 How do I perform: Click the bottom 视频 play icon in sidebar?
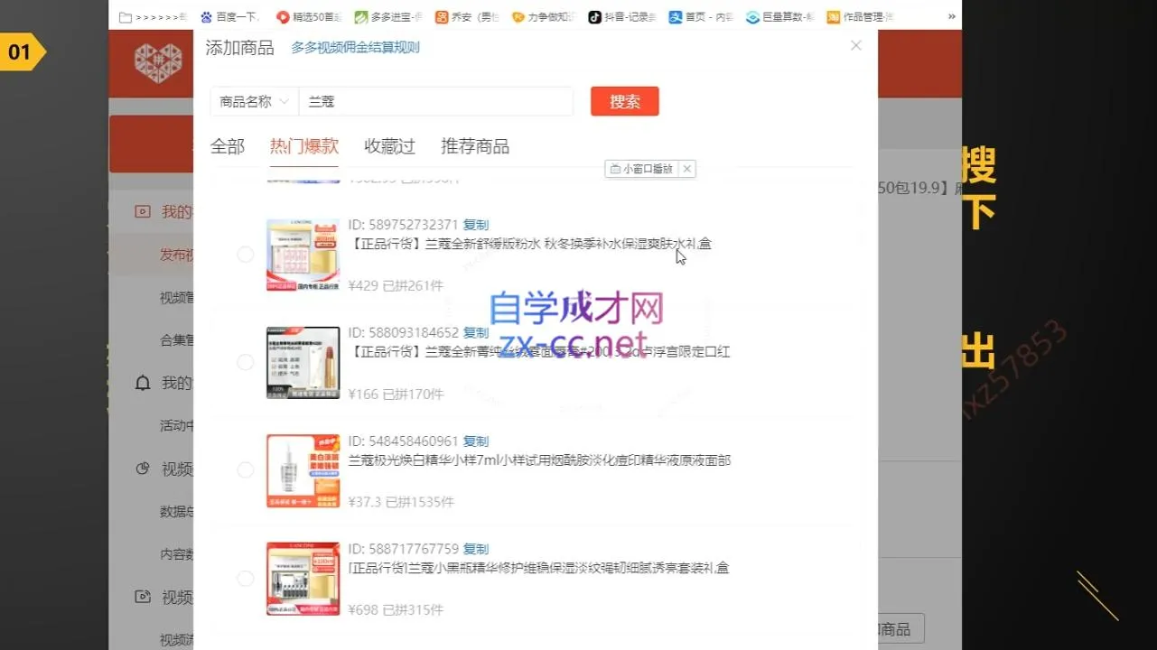click(x=142, y=597)
